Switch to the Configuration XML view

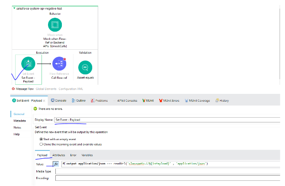[70, 89]
